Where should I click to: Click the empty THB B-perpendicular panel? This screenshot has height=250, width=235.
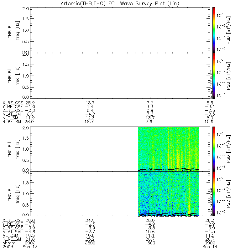(120, 30)
